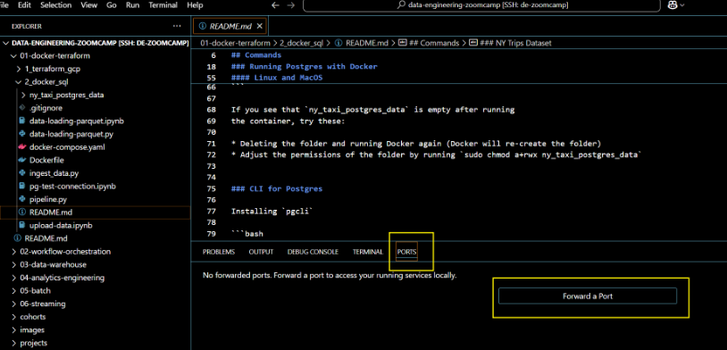Click 01-docker-terraform in breadcrumb
The height and width of the screenshot is (350, 727).
click(x=235, y=43)
